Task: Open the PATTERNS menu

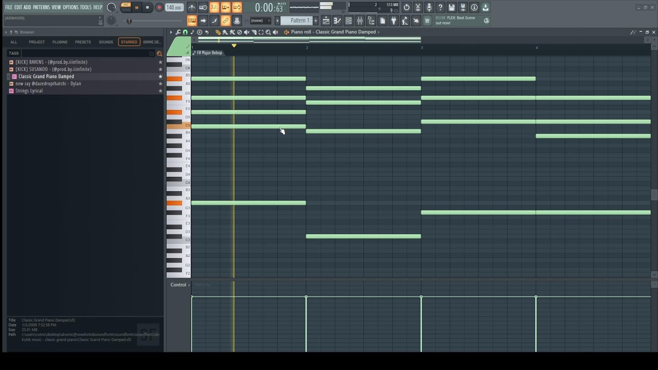Action: point(41,7)
